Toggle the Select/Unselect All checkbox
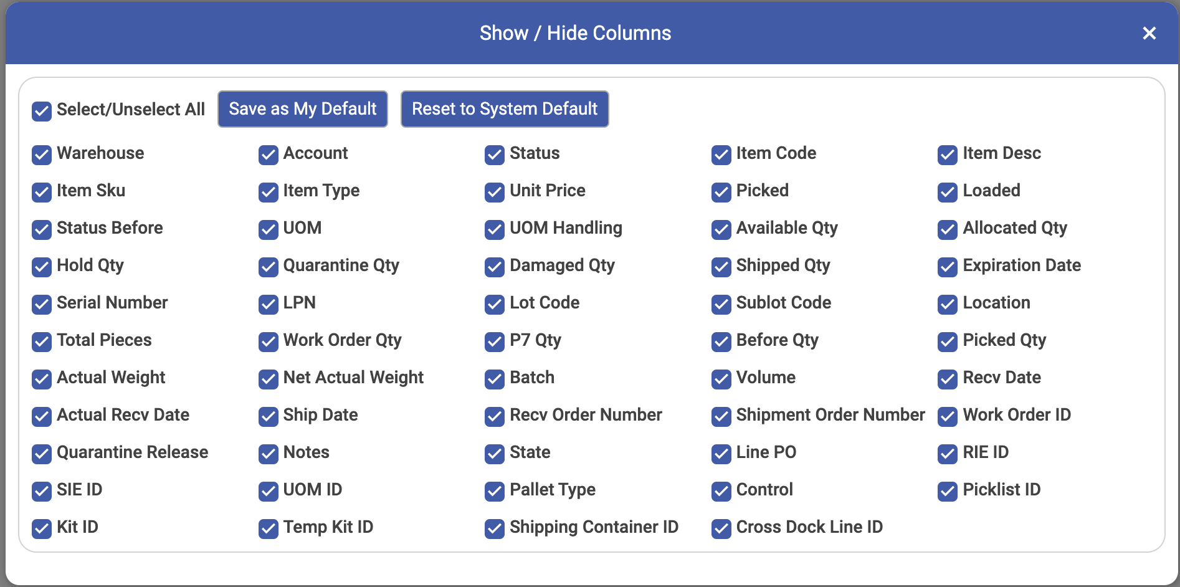Viewport: 1180px width, 587px height. pos(42,112)
